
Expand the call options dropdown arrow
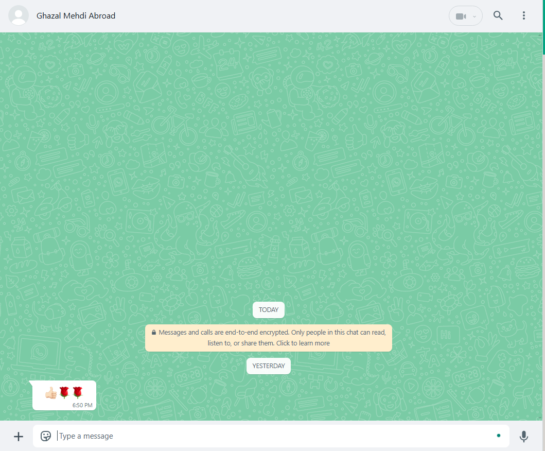[x=474, y=16]
